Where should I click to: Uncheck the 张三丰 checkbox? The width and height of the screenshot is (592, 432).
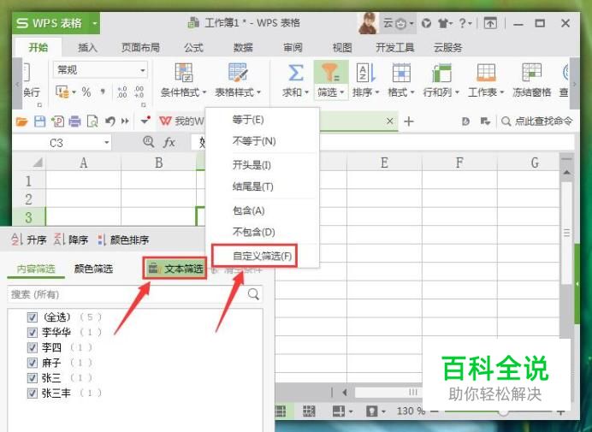[33, 393]
